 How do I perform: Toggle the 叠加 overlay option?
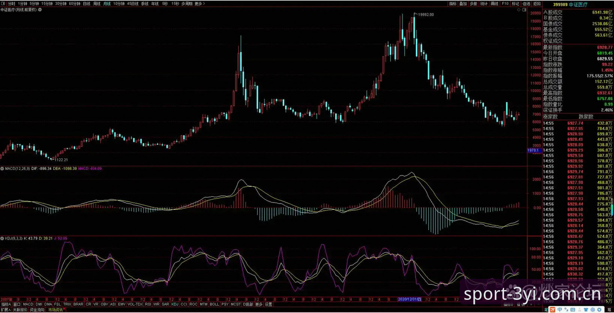point(463,3)
